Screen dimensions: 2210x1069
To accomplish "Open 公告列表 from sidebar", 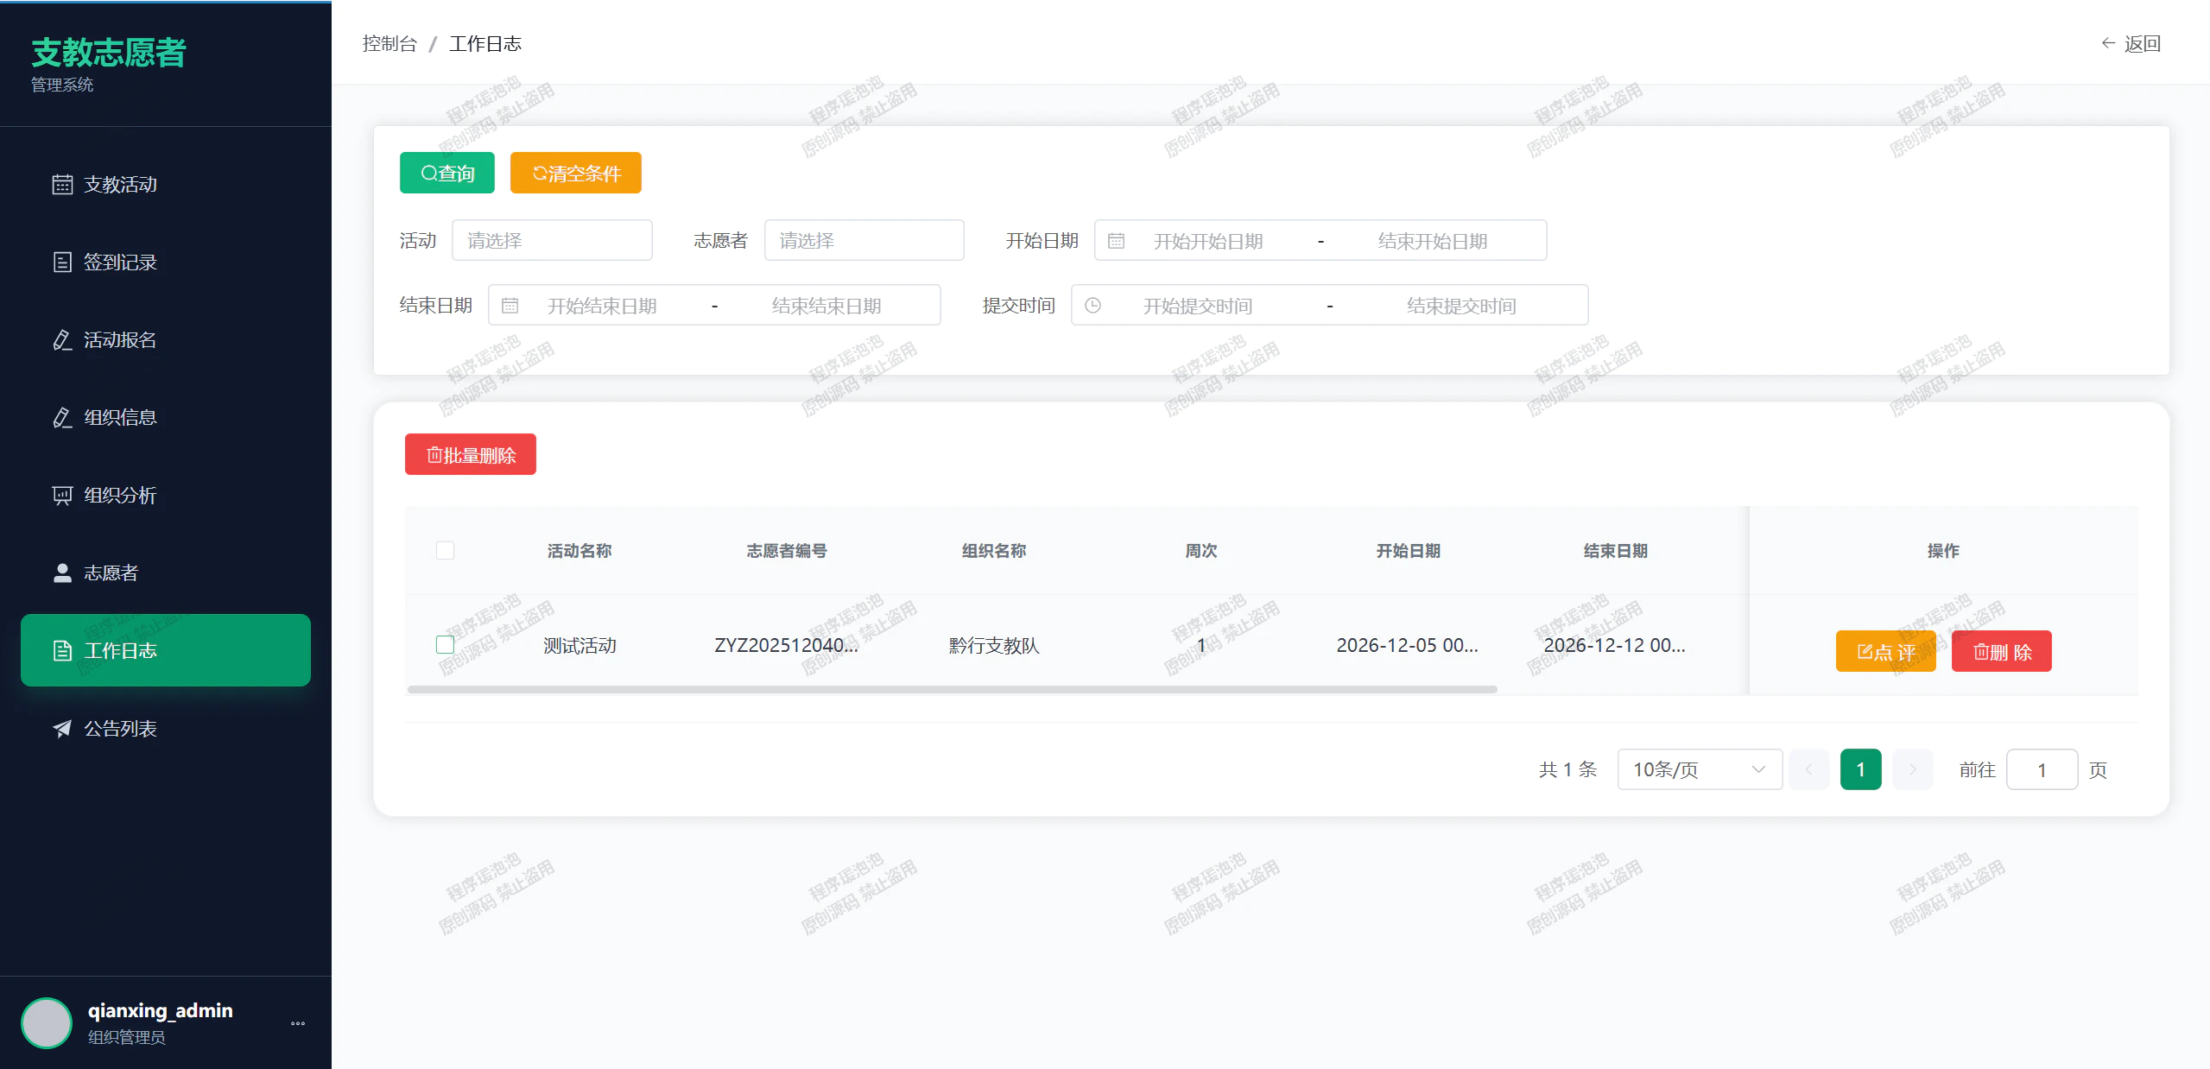I will coord(166,729).
